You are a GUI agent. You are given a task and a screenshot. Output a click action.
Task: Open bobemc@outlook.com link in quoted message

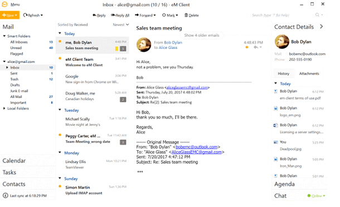pos(196,147)
